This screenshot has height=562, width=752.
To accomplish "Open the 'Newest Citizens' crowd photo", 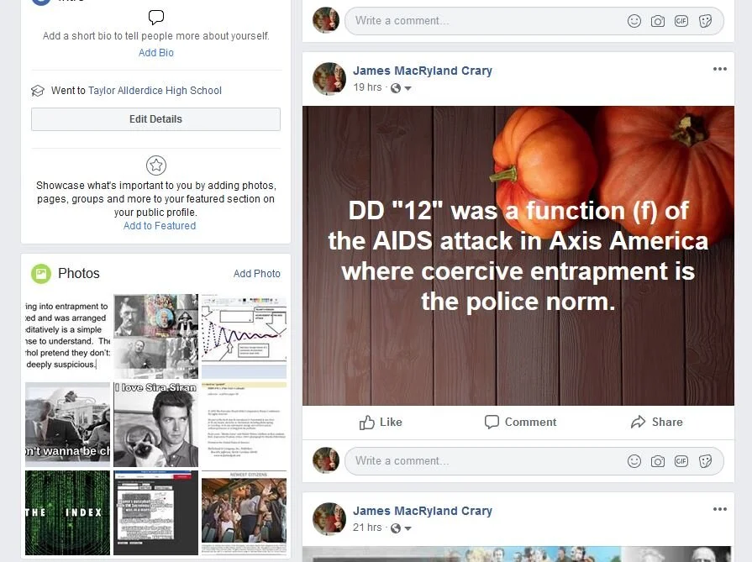I will pos(245,512).
